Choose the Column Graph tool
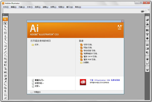This screenshot has width=152, height=102. [5, 72]
